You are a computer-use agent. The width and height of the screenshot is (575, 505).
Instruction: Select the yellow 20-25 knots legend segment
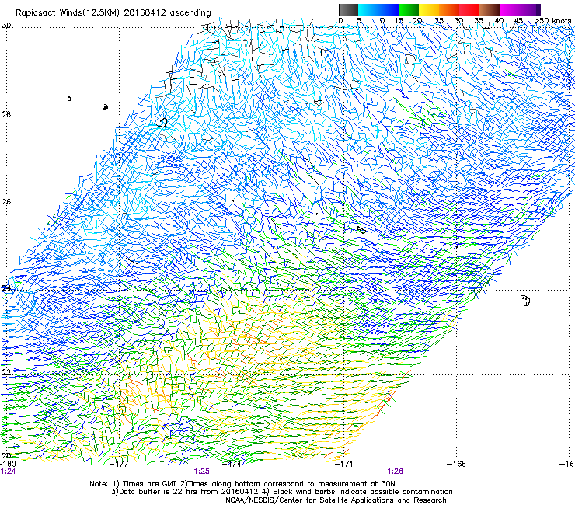pyautogui.click(x=429, y=9)
